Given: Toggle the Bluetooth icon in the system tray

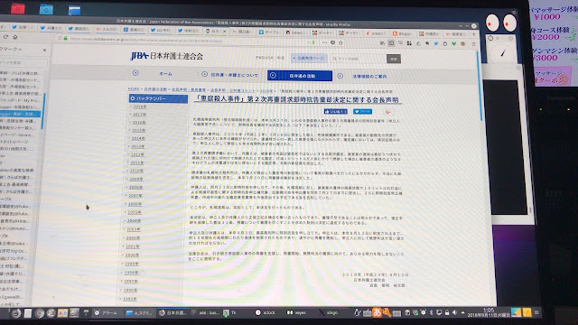Looking at the screenshot, I should (x=432, y=313).
